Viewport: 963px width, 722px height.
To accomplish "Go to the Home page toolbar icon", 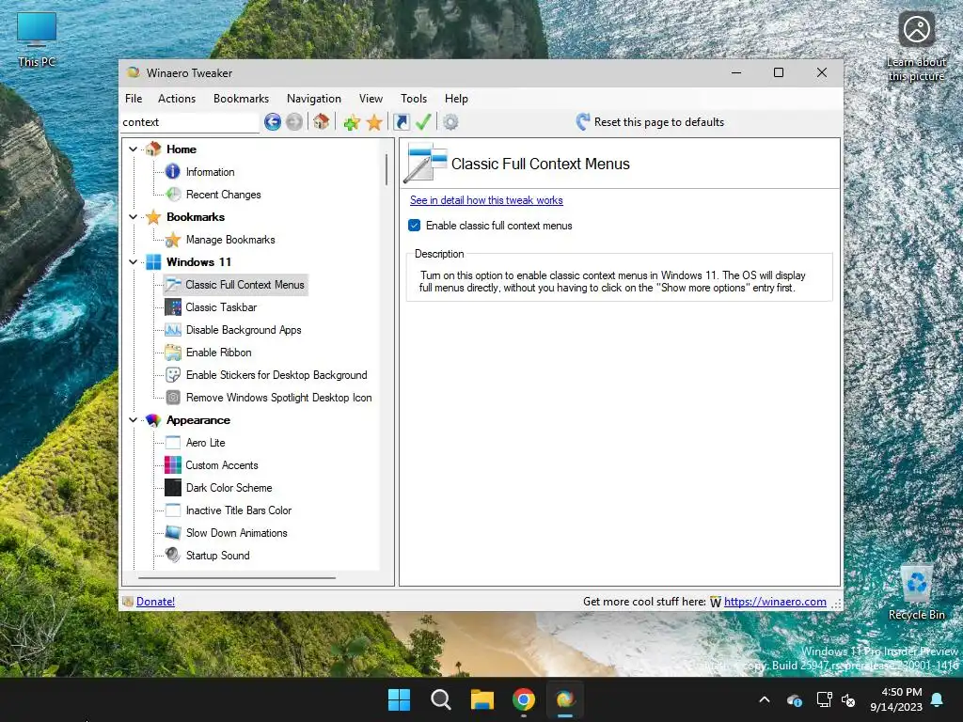I will [322, 121].
